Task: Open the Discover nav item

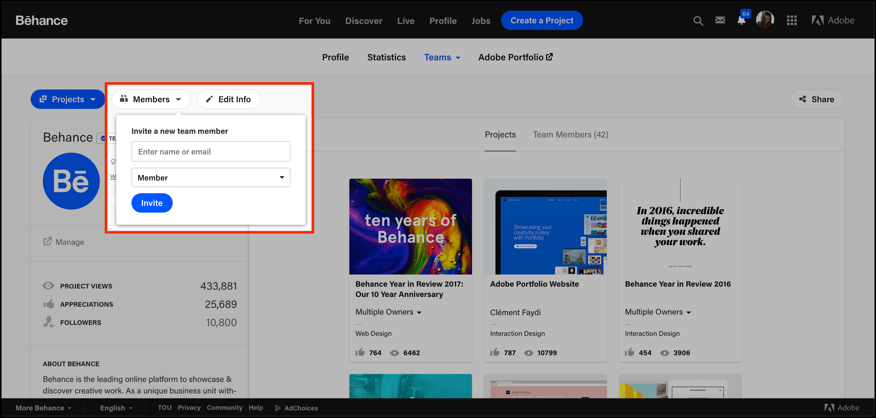Action: [x=364, y=21]
